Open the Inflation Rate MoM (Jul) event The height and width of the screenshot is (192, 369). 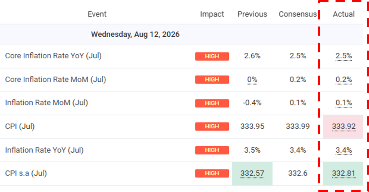(46, 103)
